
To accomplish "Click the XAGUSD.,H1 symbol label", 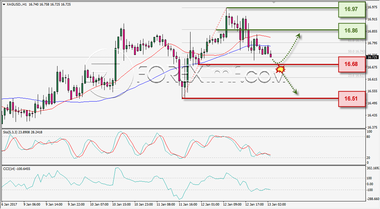I will [x=16, y=4].
